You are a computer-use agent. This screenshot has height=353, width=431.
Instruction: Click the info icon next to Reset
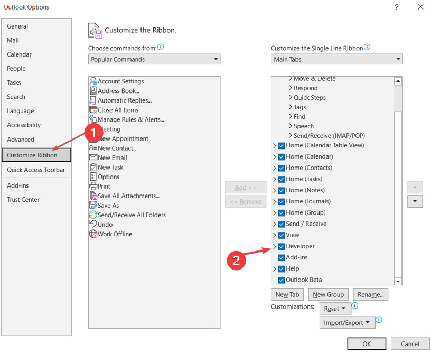(x=355, y=305)
